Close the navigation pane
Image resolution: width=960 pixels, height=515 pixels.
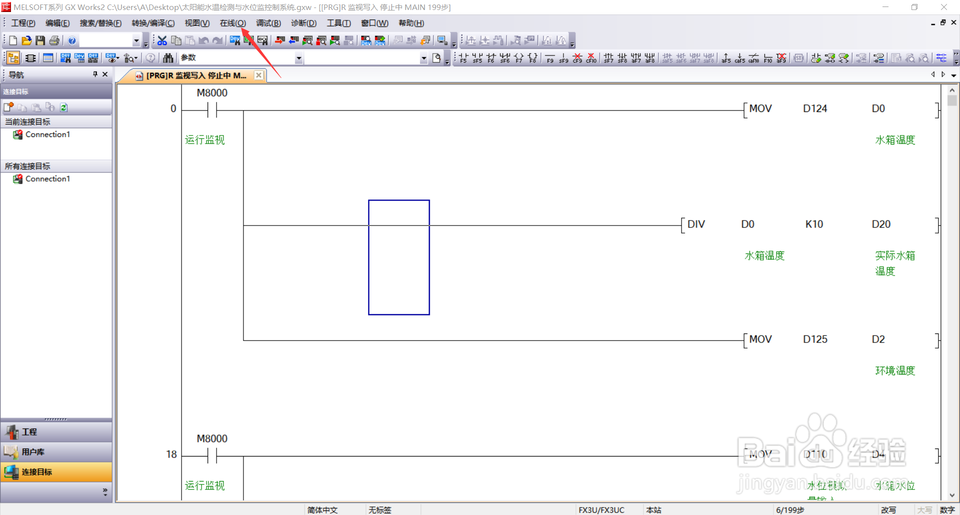[105, 74]
